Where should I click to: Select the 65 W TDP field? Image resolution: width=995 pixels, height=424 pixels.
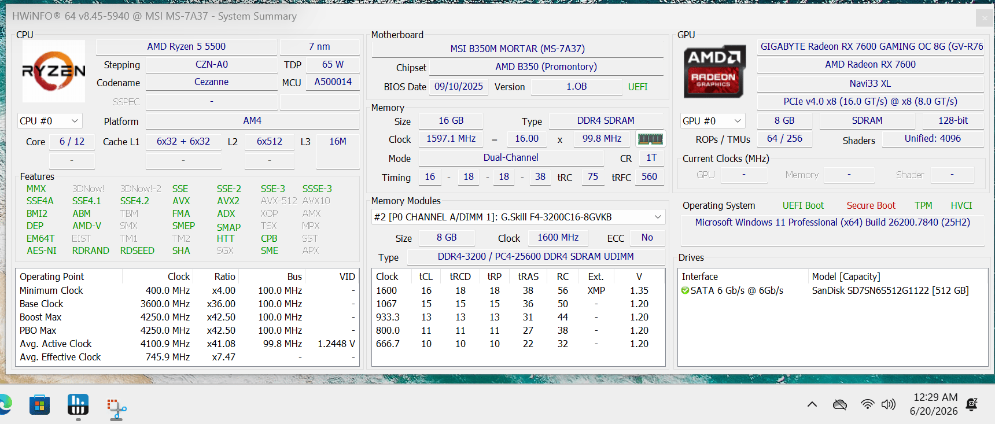coord(333,65)
